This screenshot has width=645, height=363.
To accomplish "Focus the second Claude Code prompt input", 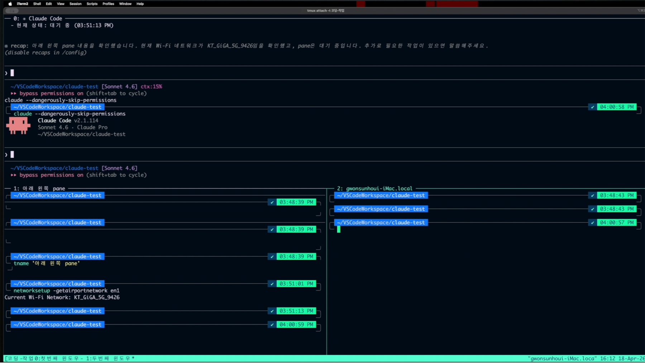I will [324, 154].
